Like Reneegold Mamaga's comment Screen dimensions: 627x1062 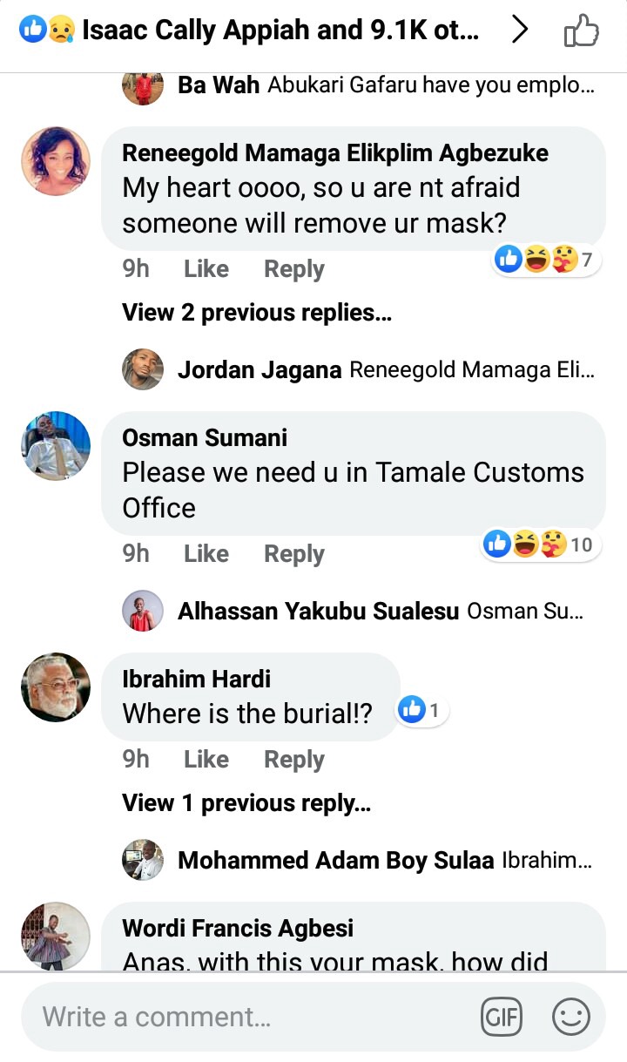(x=206, y=268)
